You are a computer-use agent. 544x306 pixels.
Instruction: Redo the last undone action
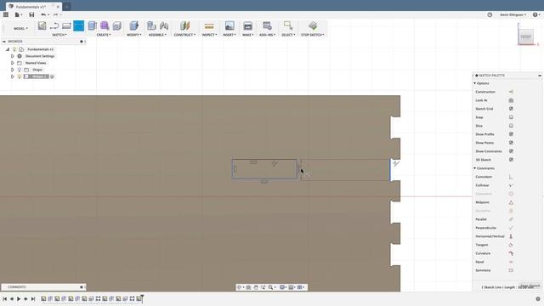pos(55,14)
